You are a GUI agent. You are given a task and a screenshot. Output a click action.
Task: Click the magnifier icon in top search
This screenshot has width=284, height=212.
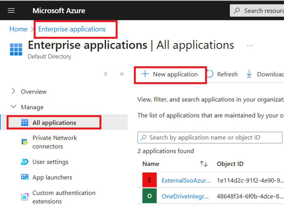click(x=237, y=11)
